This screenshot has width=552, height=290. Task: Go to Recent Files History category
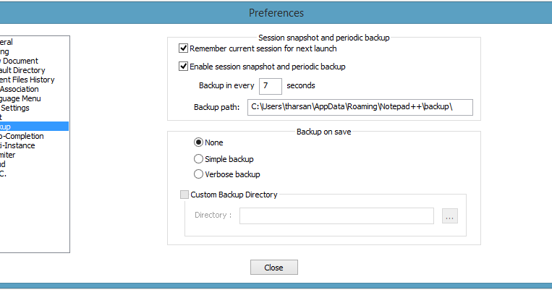click(27, 80)
